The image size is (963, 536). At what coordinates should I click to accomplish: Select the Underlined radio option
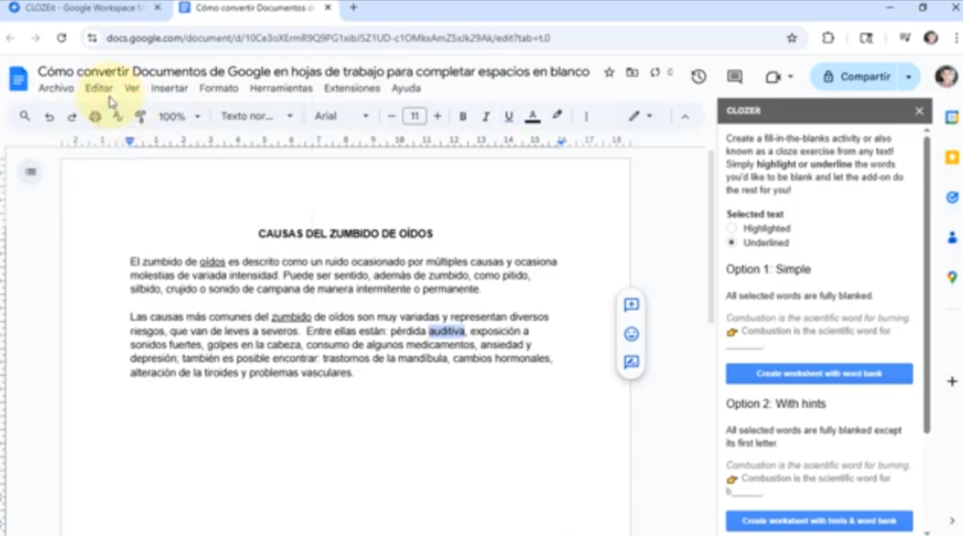pyautogui.click(x=731, y=242)
